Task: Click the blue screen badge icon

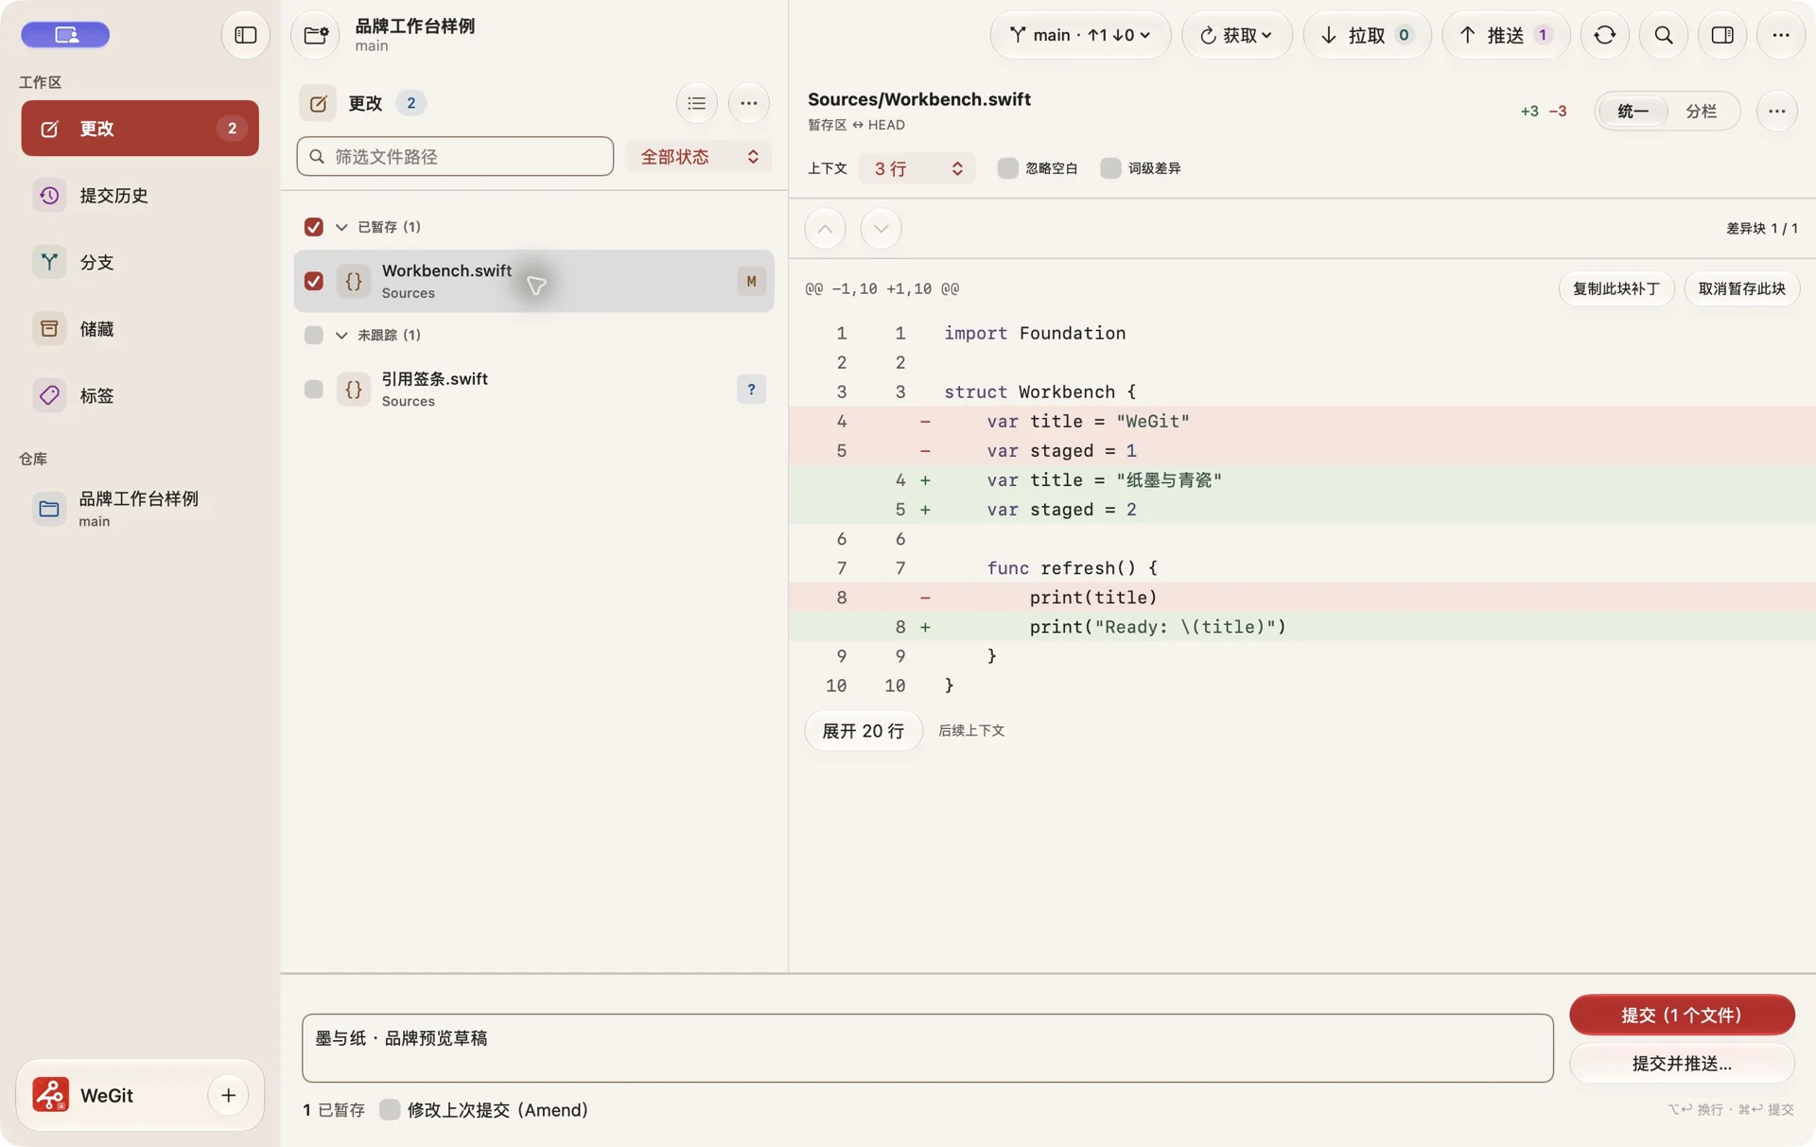Action: (65, 35)
